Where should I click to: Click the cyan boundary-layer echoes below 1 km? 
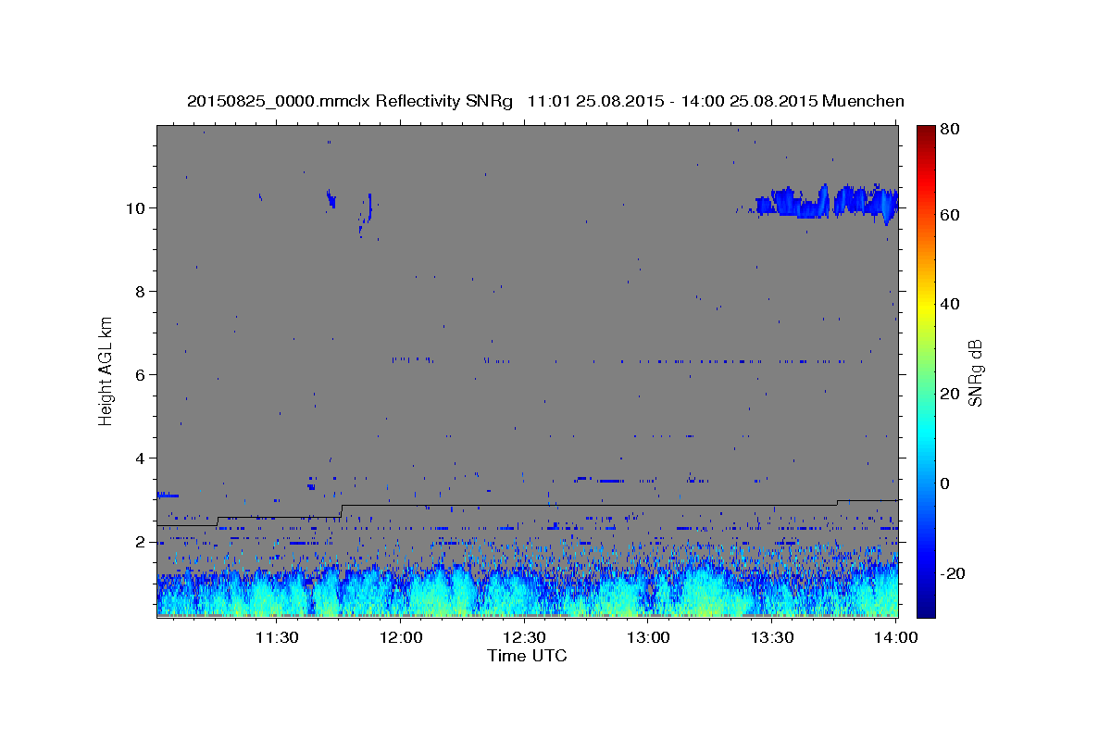coord(528,595)
